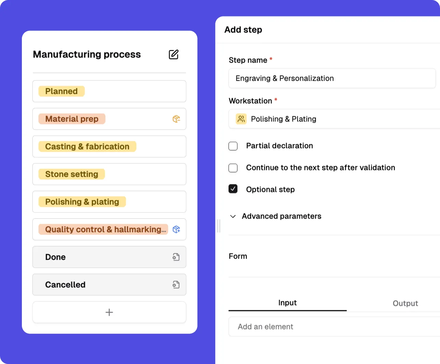Uncheck the Optional step checkbox
This screenshot has width=440, height=364.
[233, 189]
